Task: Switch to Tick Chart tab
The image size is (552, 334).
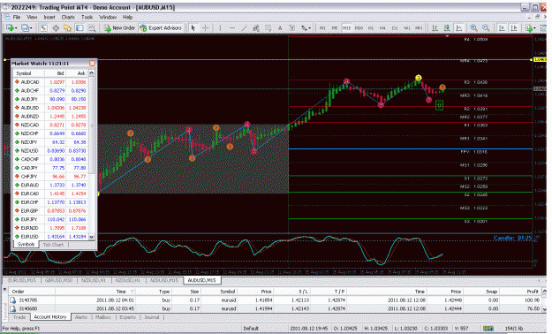Action: pyautogui.click(x=53, y=245)
